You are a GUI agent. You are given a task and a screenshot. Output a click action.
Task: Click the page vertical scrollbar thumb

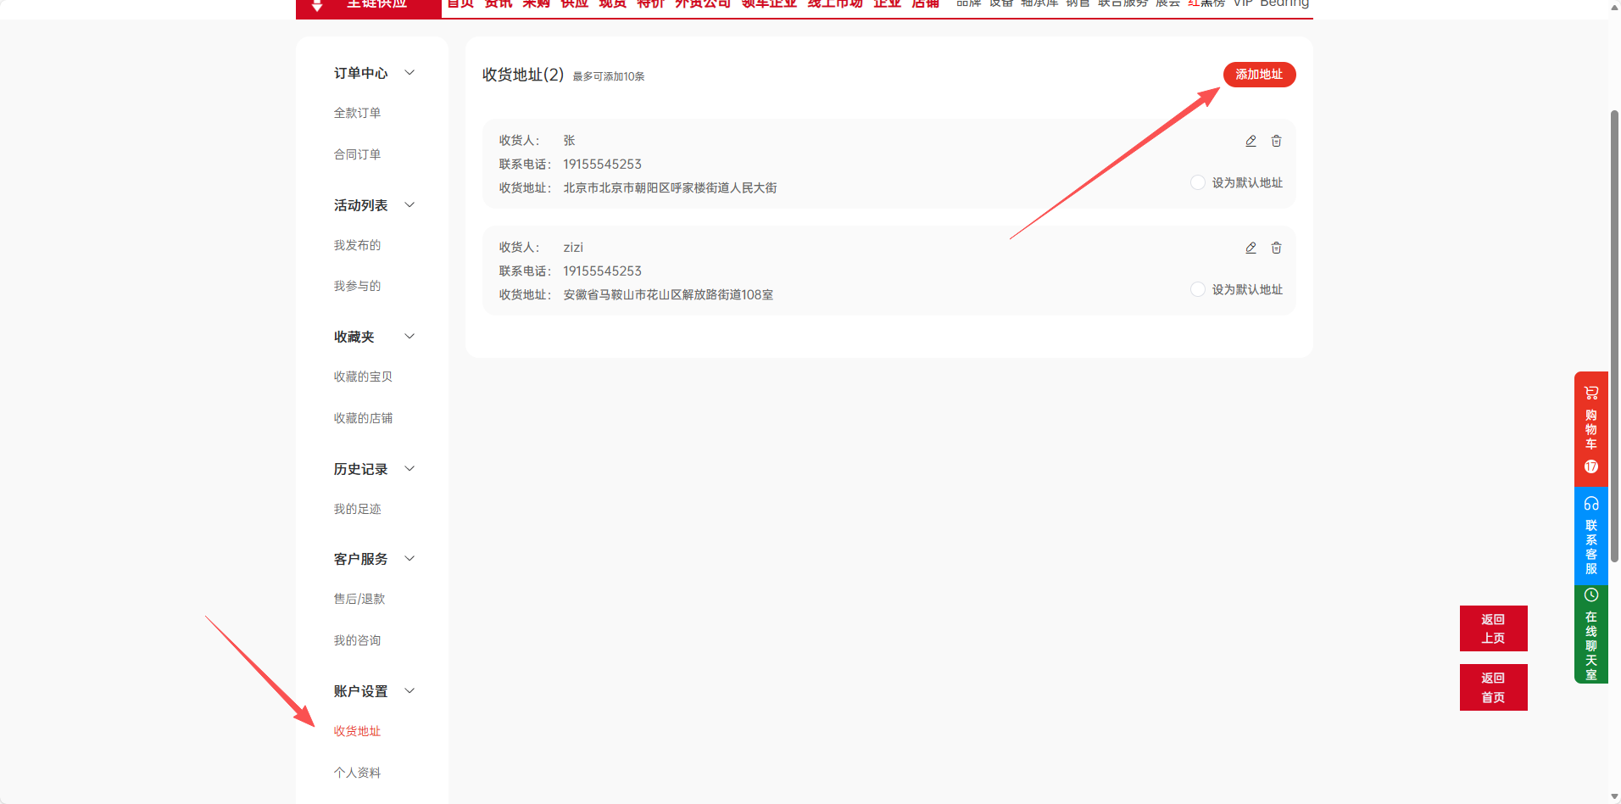[1614, 339]
